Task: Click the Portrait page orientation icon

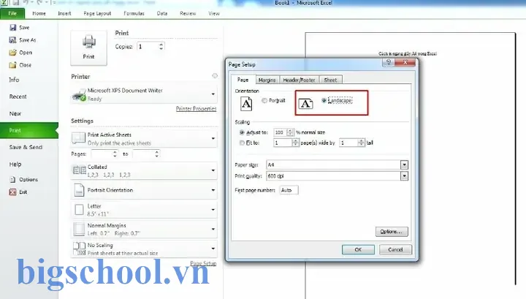Action: coord(246,104)
